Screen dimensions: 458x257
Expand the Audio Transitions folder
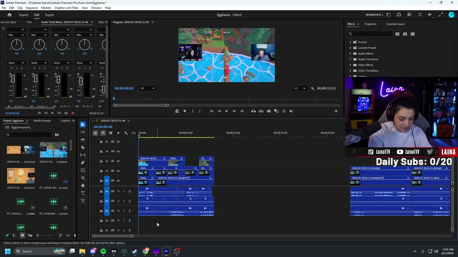pos(350,59)
